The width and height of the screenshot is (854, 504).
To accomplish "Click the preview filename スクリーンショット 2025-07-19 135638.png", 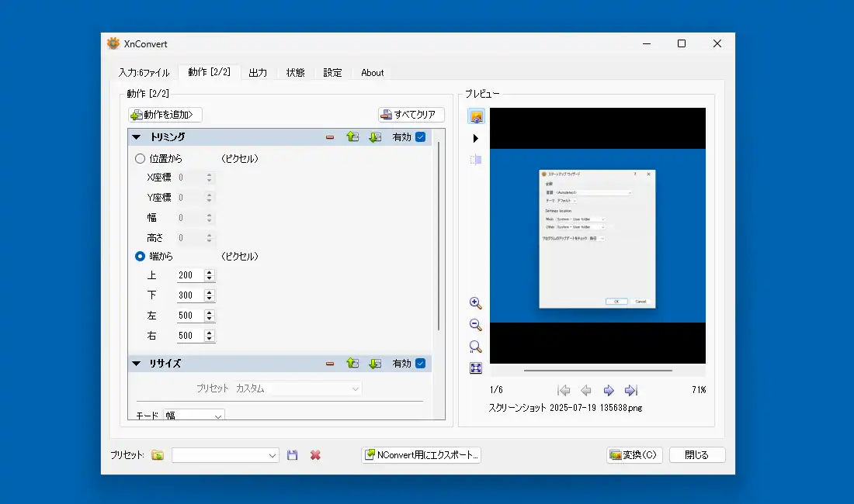I will [x=565, y=408].
